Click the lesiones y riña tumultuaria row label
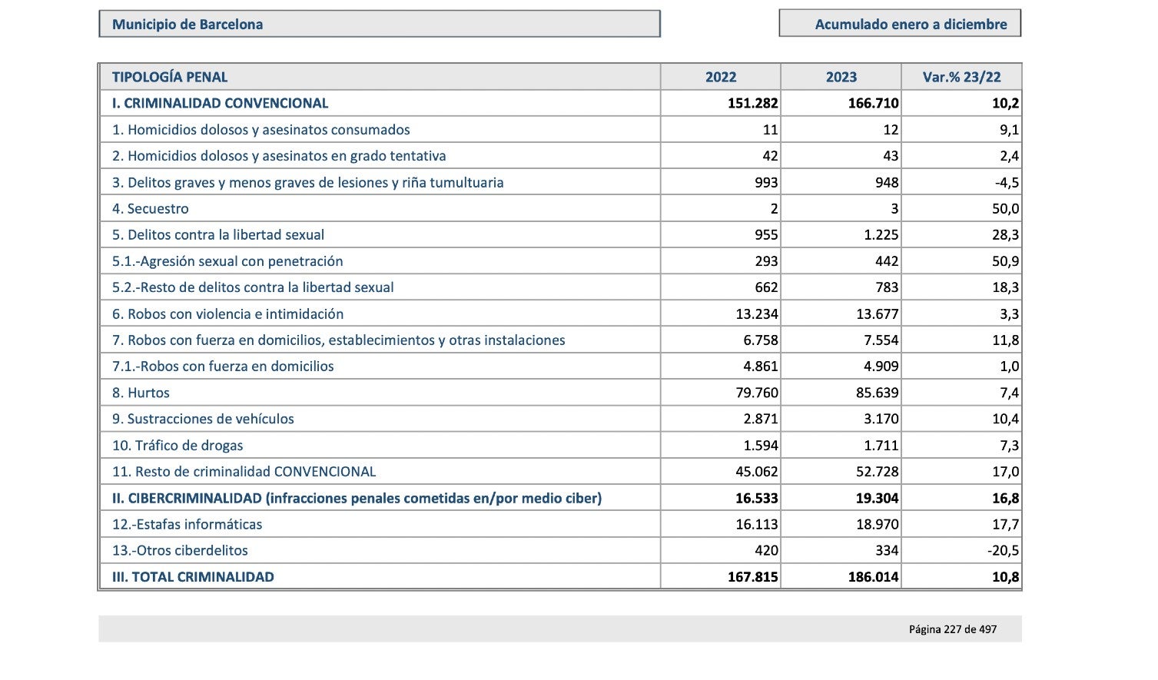 point(308,182)
